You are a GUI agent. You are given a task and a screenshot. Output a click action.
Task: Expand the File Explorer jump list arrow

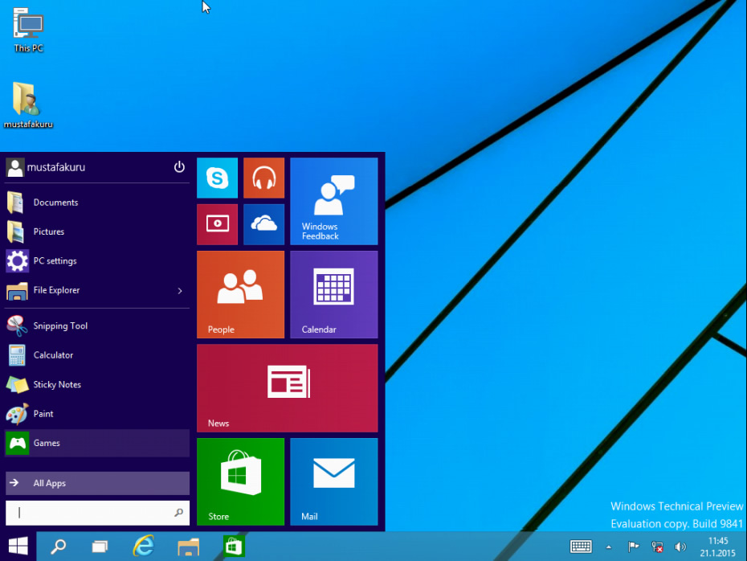click(180, 291)
